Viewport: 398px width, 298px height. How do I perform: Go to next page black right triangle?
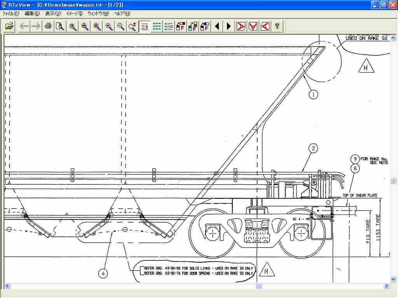[229, 26]
